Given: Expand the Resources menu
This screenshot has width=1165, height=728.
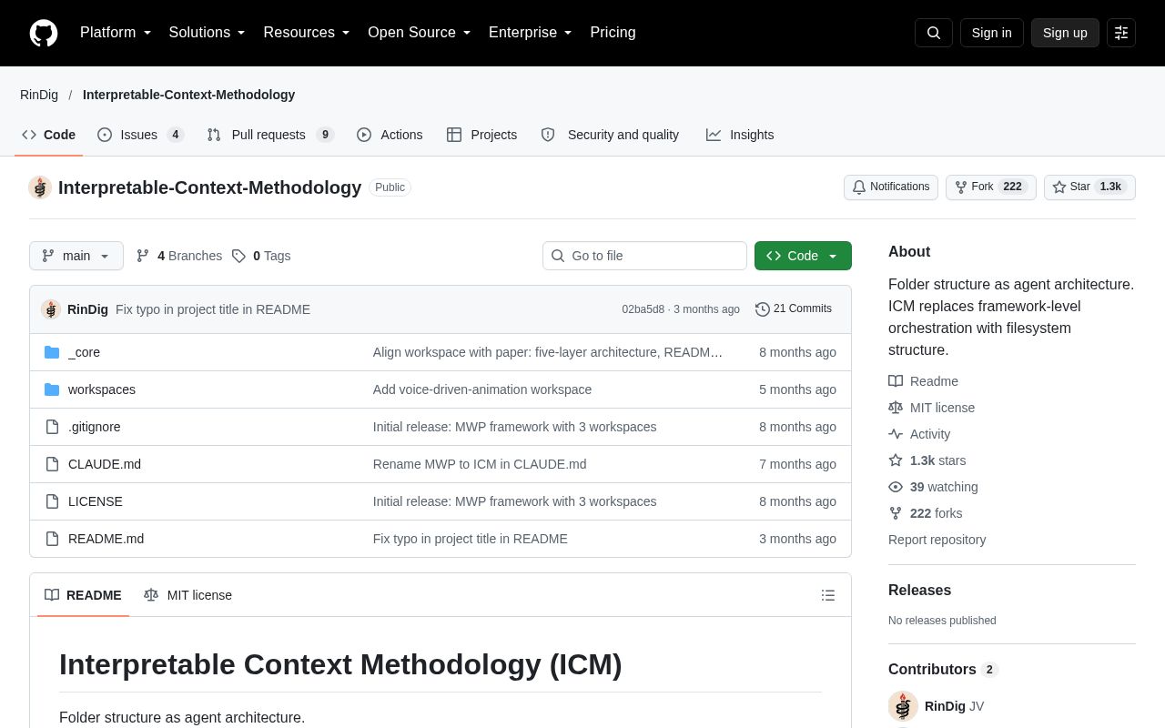Looking at the screenshot, I should pyautogui.click(x=307, y=33).
